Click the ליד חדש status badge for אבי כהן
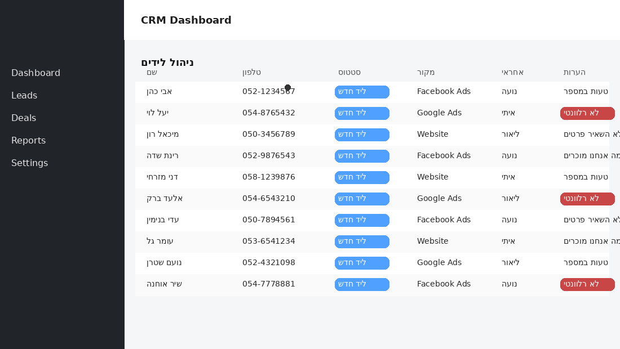The image size is (620, 349). pyautogui.click(x=361, y=92)
